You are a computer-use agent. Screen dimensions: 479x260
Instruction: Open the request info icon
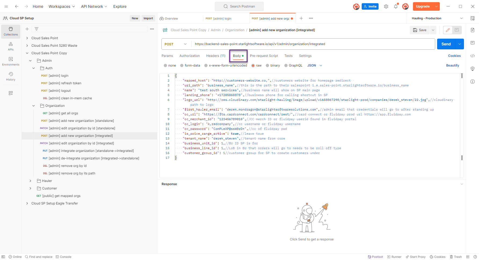(x=473, y=82)
